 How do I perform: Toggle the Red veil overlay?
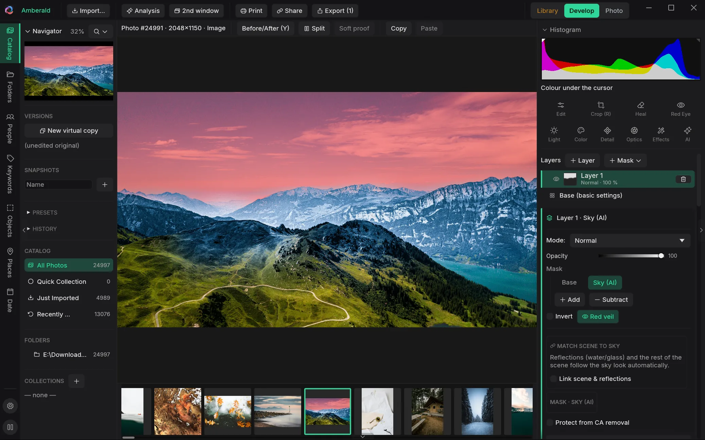(598, 316)
